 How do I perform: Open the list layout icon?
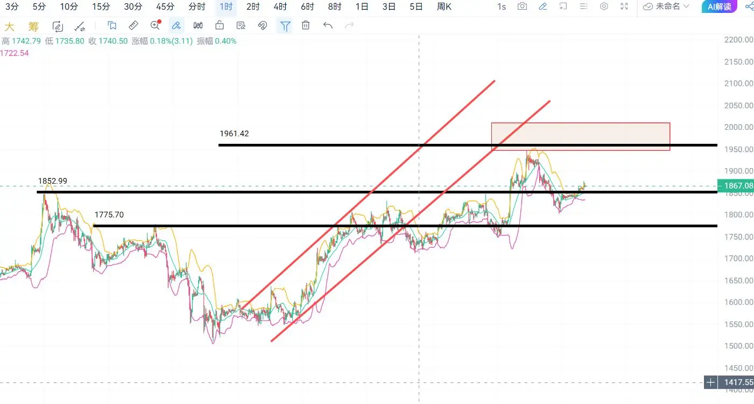click(x=583, y=6)
